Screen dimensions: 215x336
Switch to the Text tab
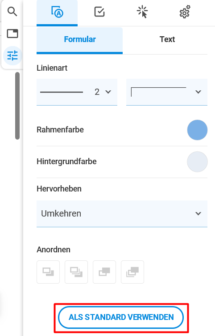pyautogui.click(x=167, y=39)
